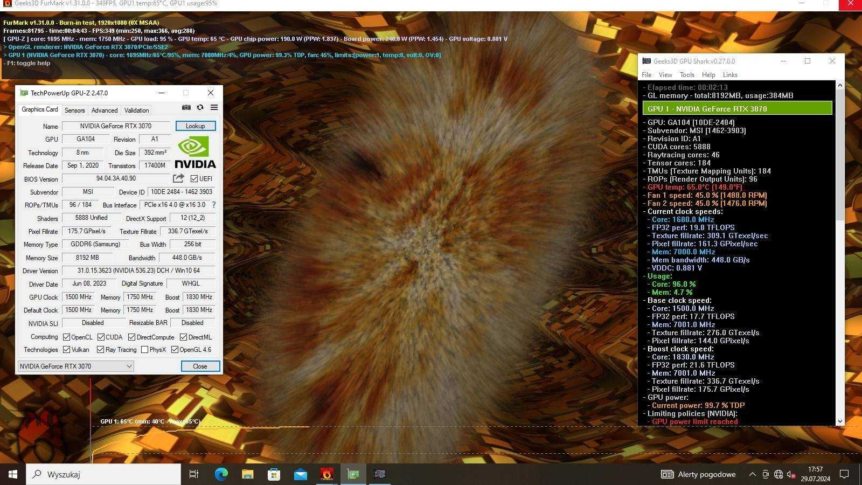
Task: Toggle the Vulkan checkbox
Action: click(x=66, y=350)
